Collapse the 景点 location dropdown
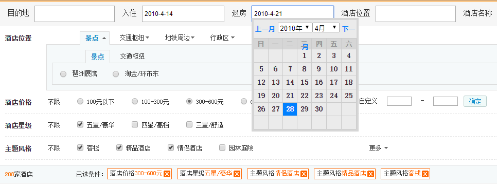The width and height of the screenshot is (497, 187). click(95, 39)
